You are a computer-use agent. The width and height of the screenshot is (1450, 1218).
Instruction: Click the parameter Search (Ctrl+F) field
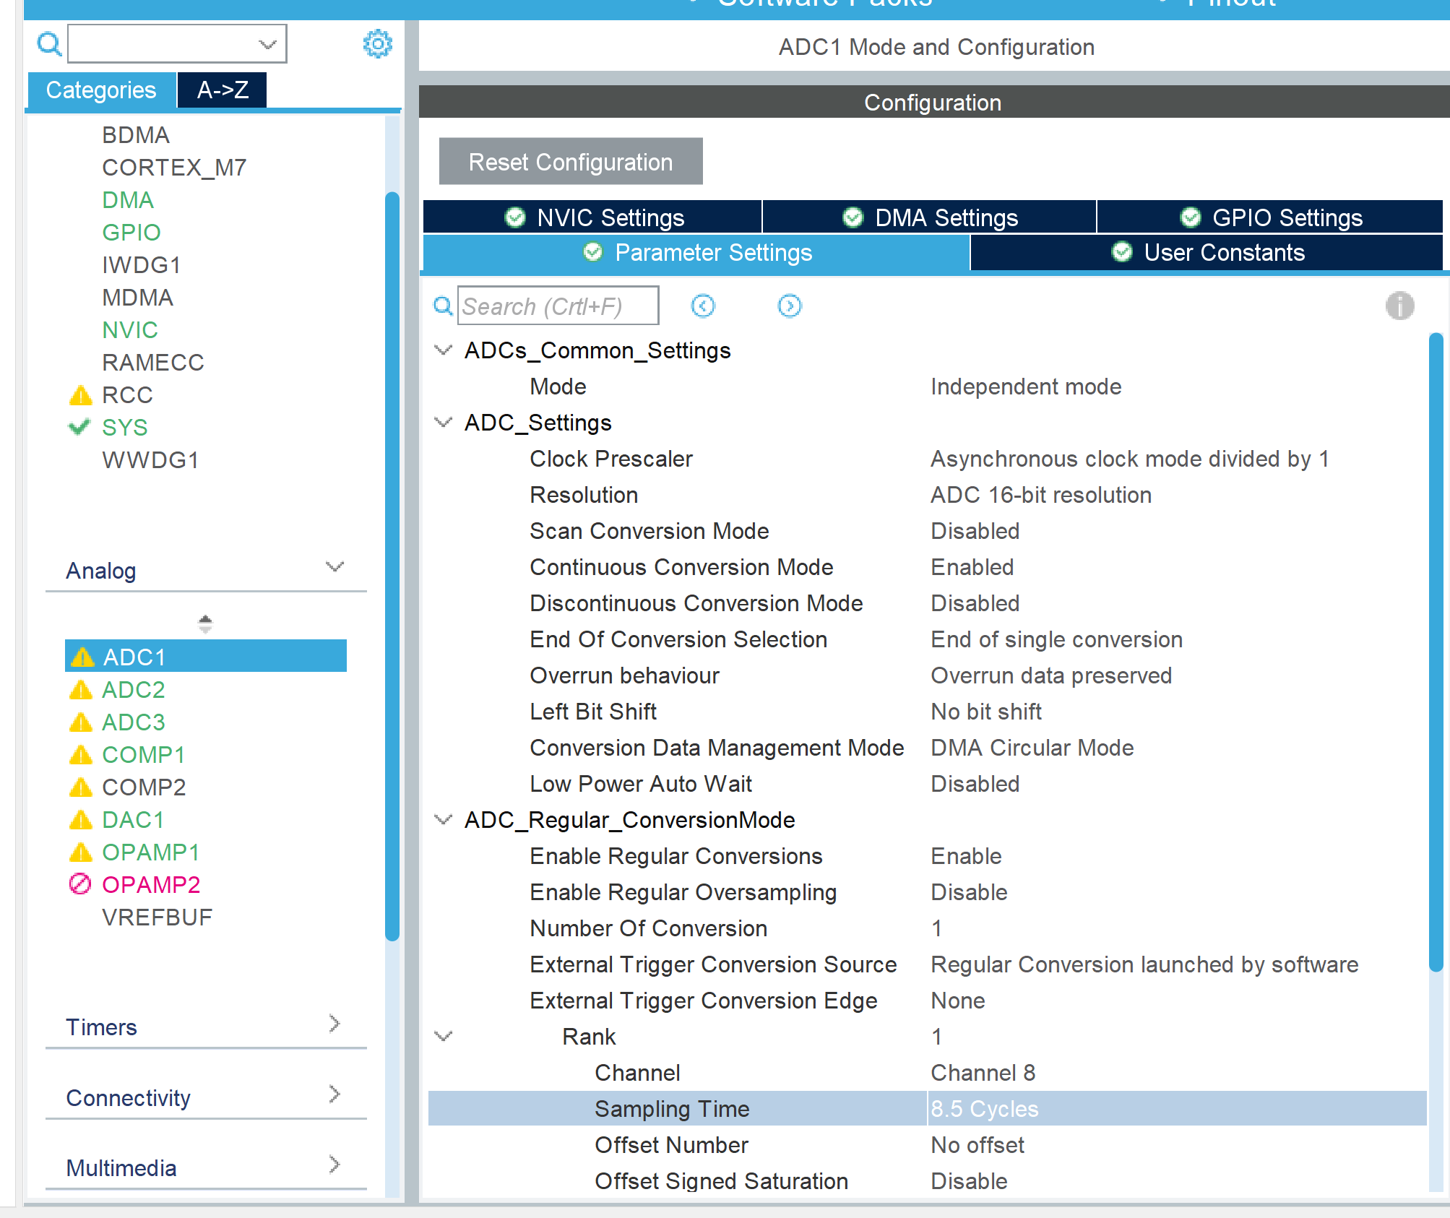pyautogui.click(x=557, y=306)
